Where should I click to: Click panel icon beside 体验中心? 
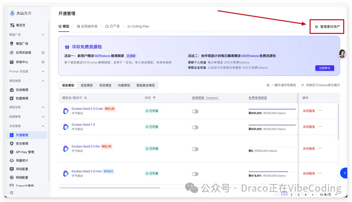[43, 62]
